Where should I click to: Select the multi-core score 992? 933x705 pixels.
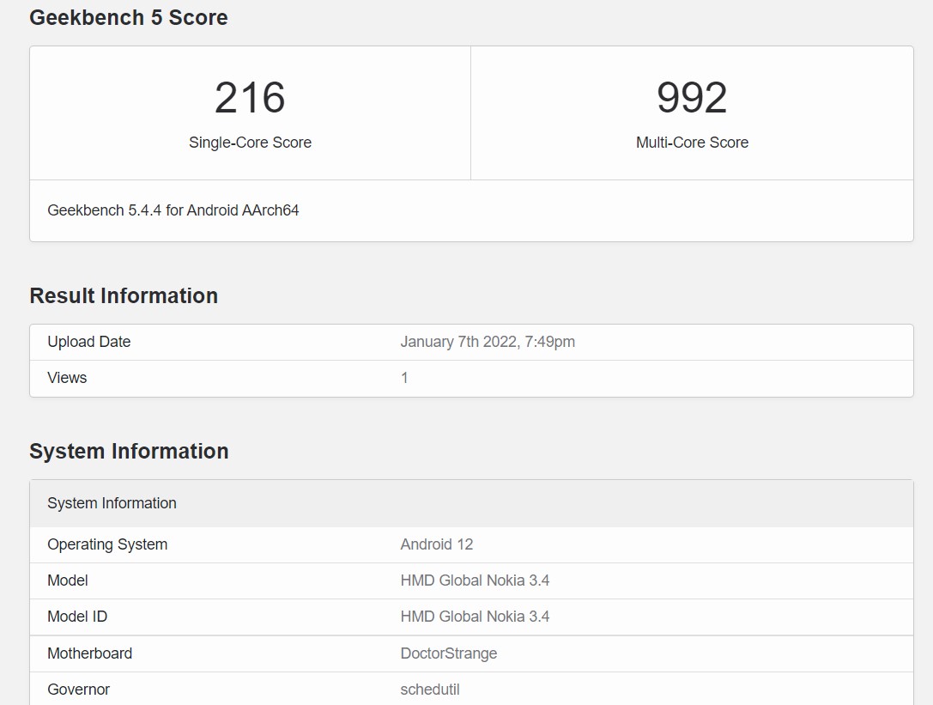692,98
